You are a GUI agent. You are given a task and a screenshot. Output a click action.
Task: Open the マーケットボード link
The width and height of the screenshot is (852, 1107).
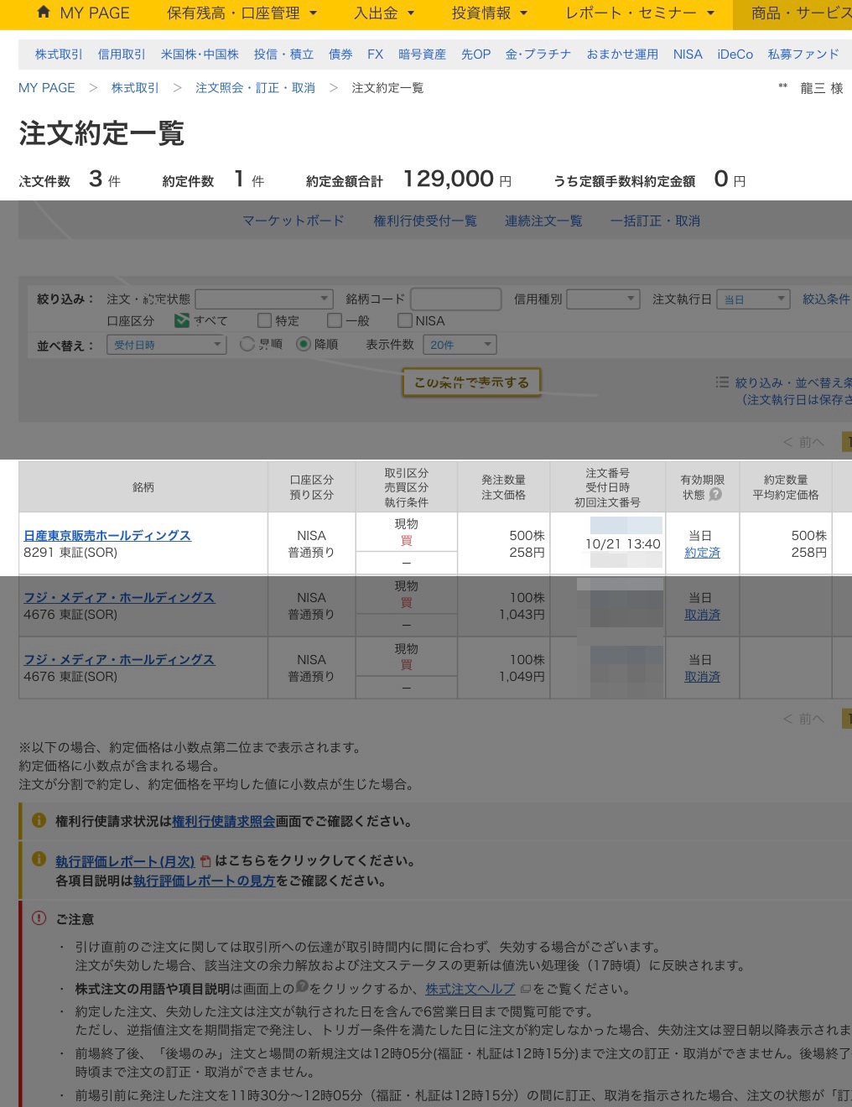294,221
